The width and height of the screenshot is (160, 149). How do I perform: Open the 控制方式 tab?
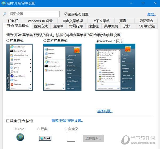[41, 26]
